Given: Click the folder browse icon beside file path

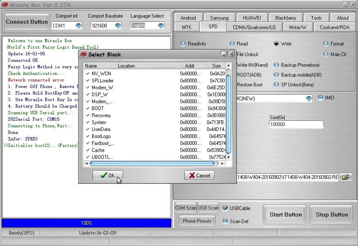Looking at the screenshot, I should point(345,177).
